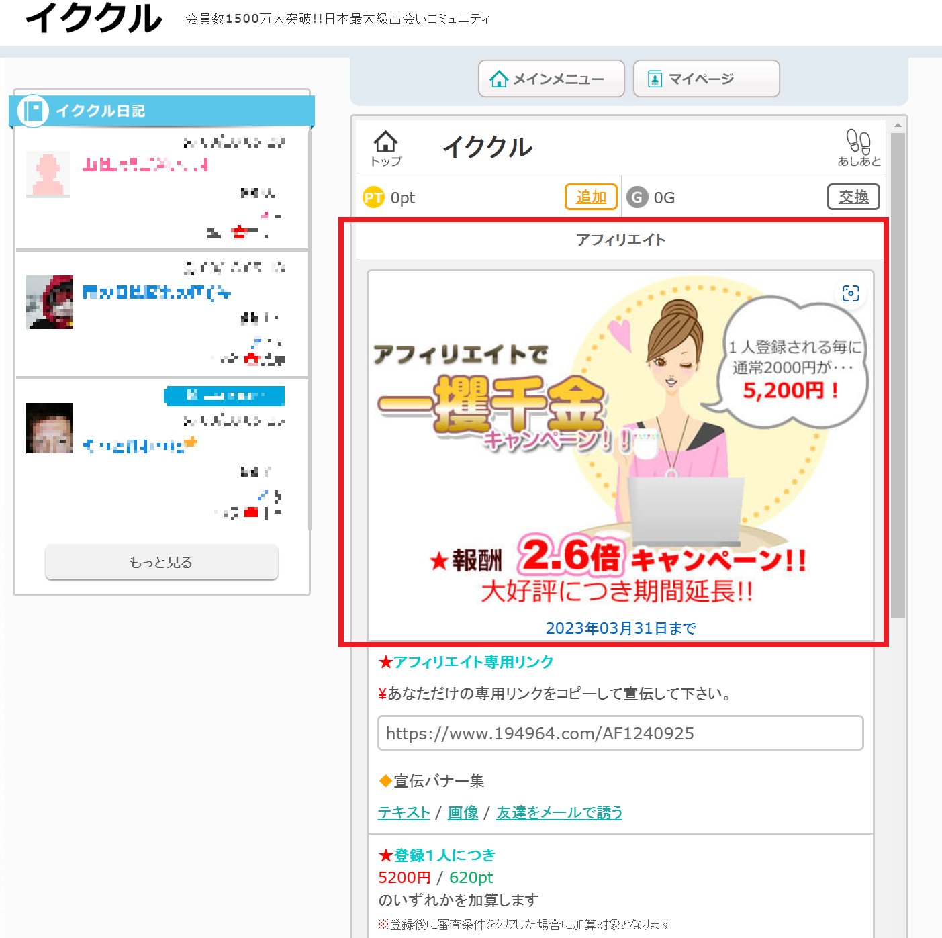
Task: Click the image search lens icon on banner
Action: pos(851,293)
